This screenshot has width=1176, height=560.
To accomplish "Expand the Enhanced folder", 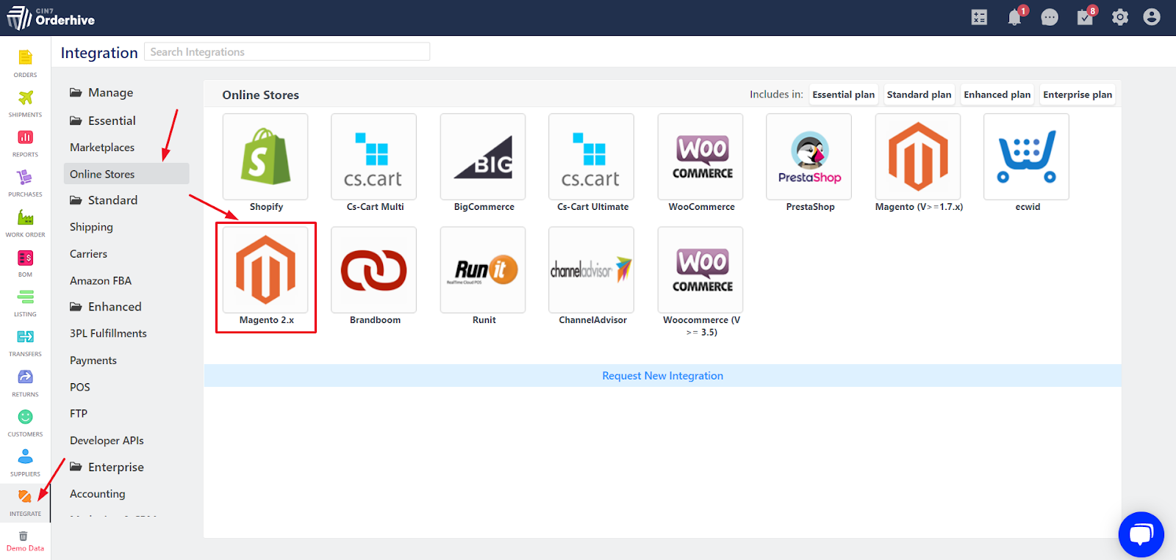I will coord(105,307).
